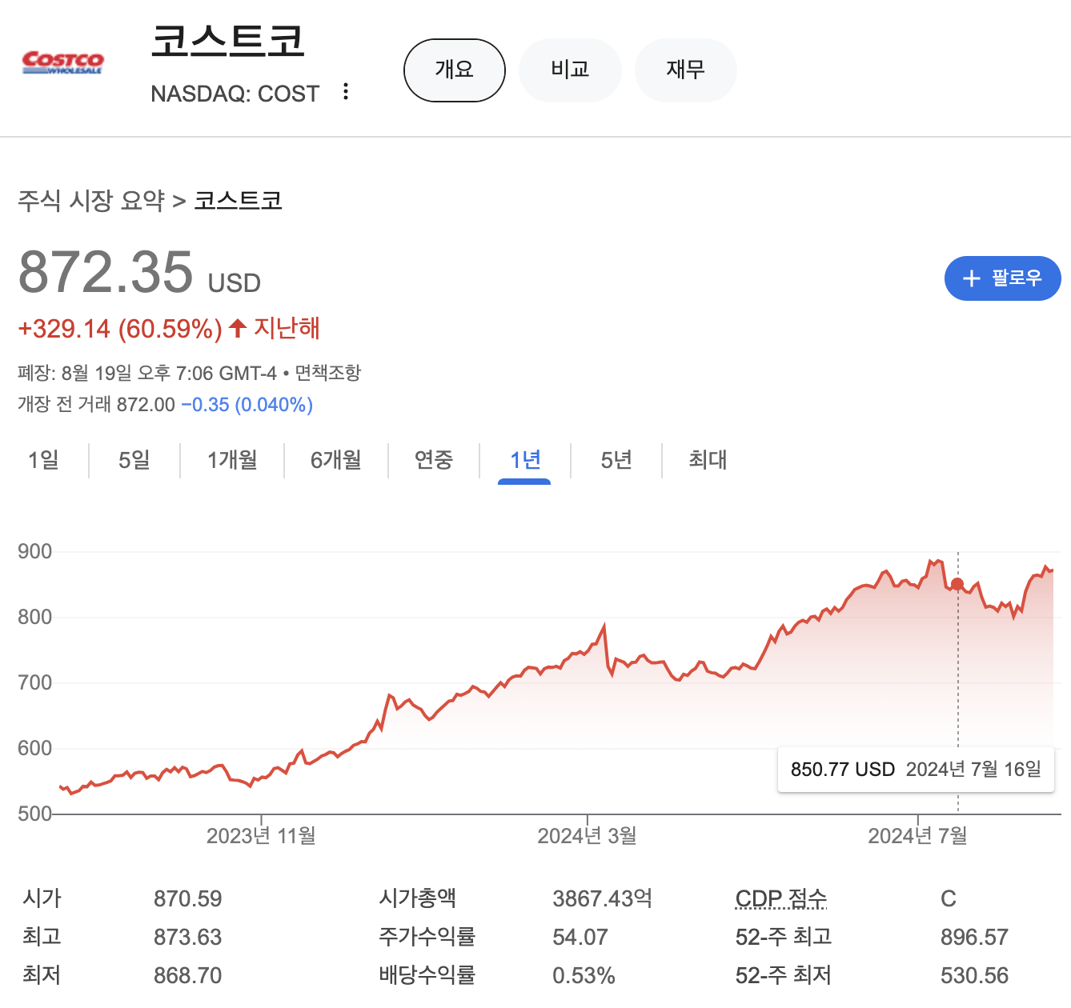The width and height of the screenshot is (1071, 1008).
Task: Click the 최고 value 873.63
Action: (188, 937)
